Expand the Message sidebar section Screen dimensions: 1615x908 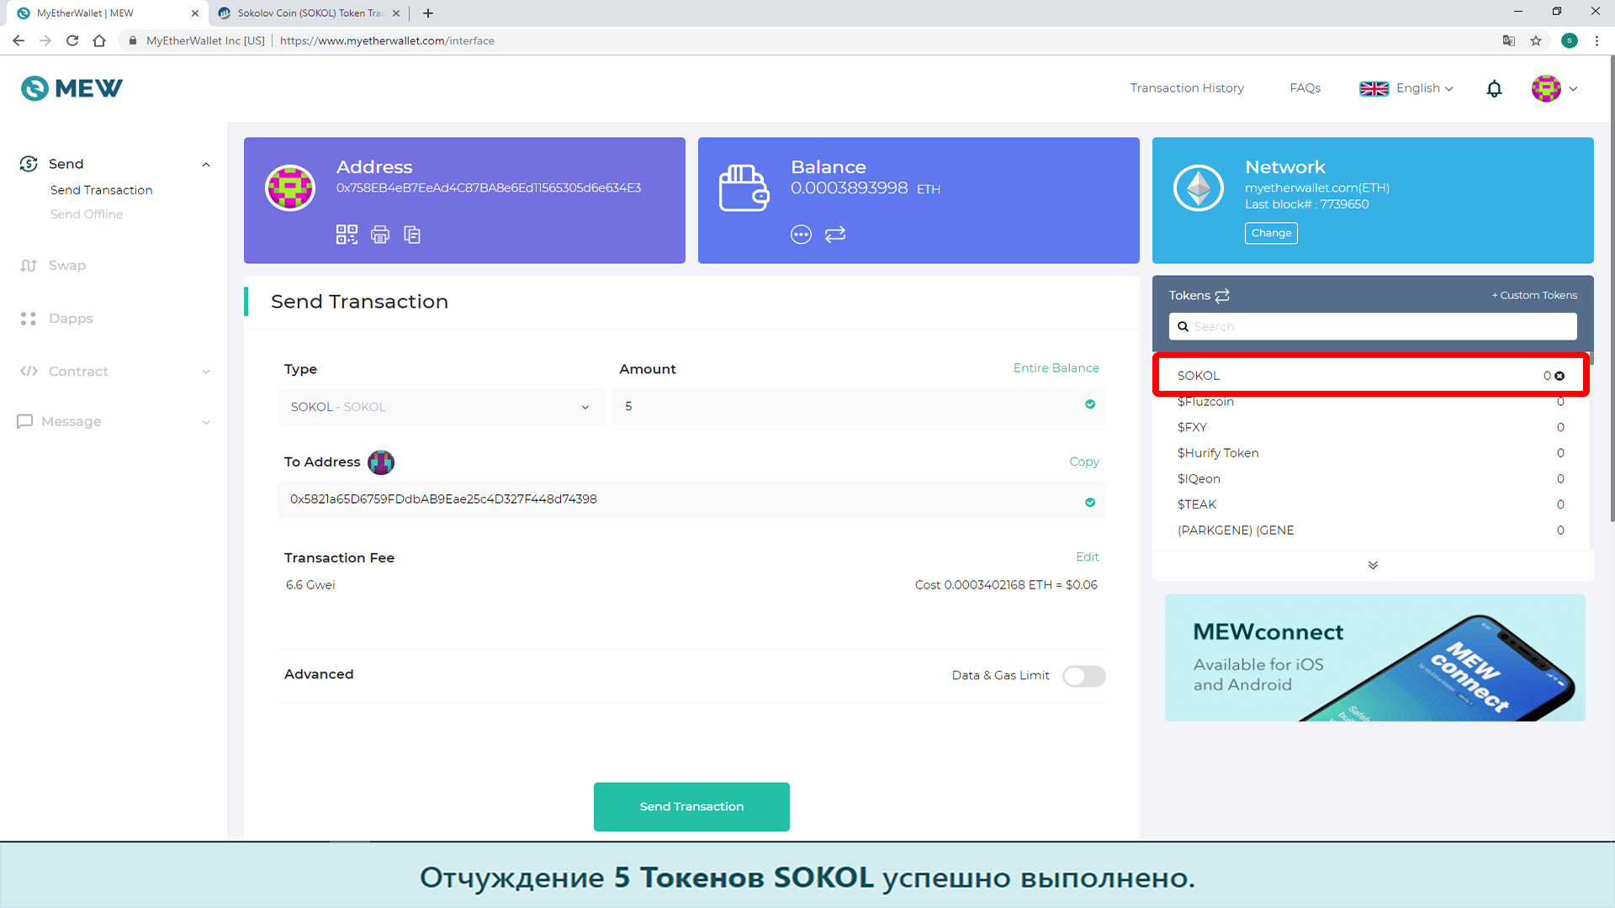(206, 422)
